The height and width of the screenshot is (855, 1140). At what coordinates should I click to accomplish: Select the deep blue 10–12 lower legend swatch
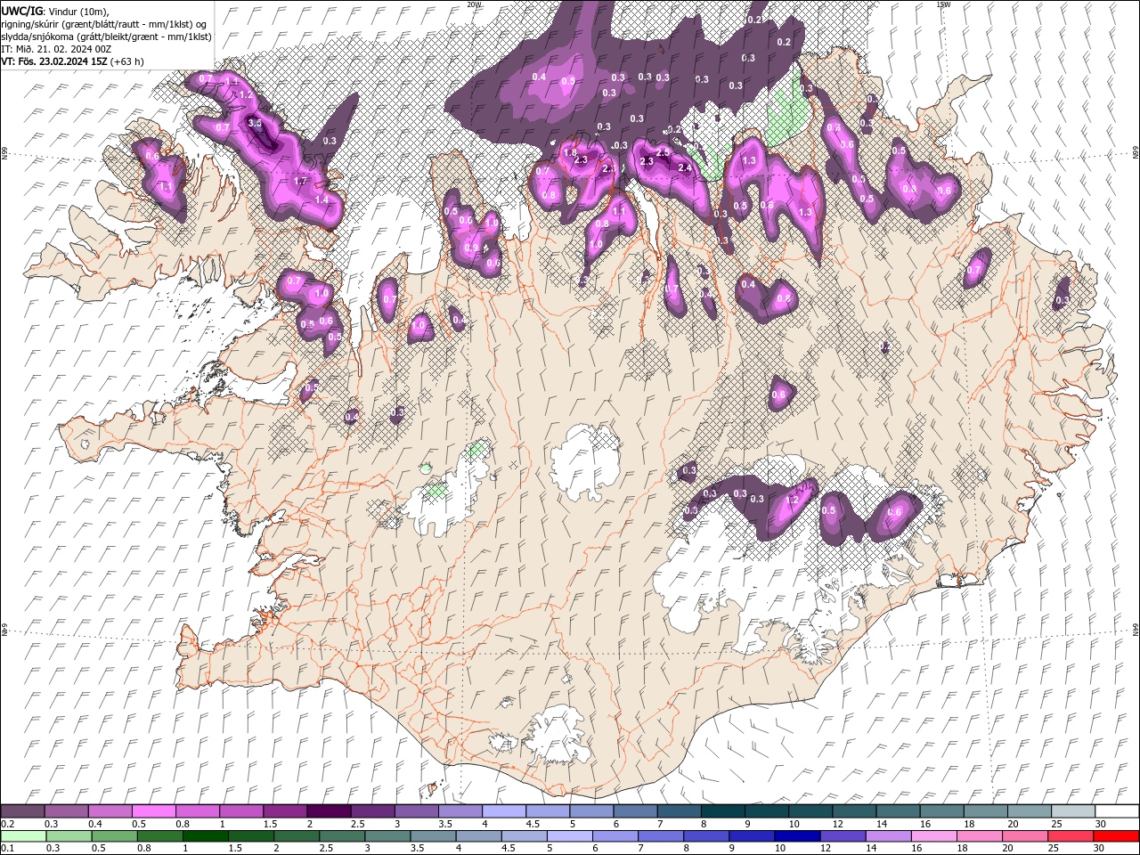(x=797, y=836)
